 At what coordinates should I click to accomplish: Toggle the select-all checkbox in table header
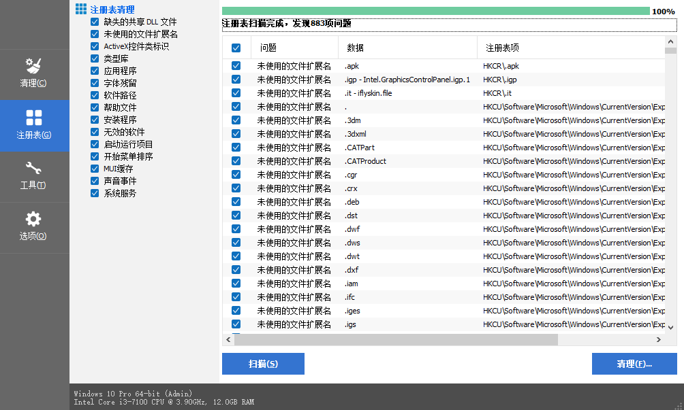coord(236,48)
